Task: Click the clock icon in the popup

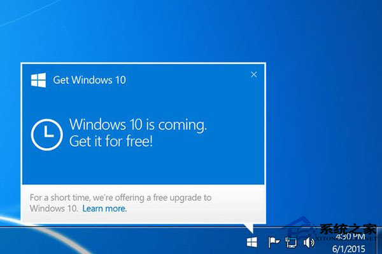Action: click(x=46, y=135)
